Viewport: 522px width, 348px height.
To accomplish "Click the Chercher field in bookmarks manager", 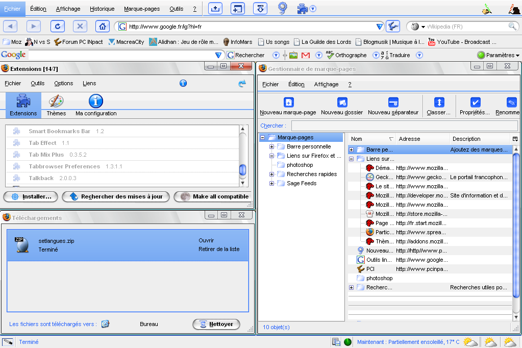I will (x=404, y=126).
